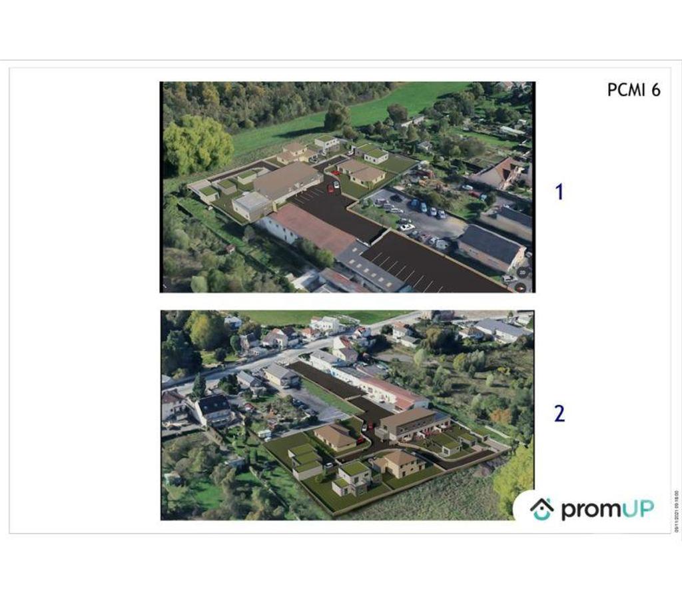682x601 pixels.
Task: Click the dark-roofed white house at left of second rendering
Action: 214,408
